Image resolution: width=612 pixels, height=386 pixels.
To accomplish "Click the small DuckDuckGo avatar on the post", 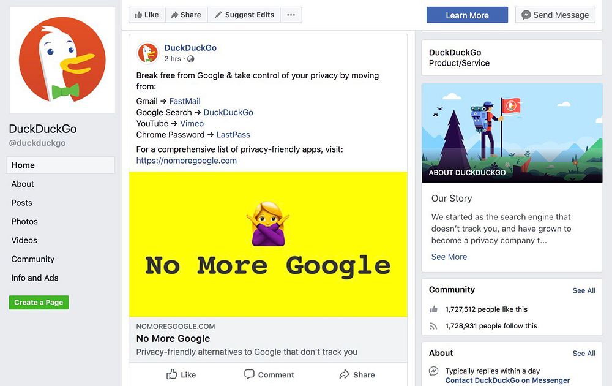I will point(147,53).
